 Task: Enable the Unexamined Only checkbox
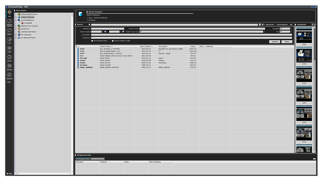(92, 41)
